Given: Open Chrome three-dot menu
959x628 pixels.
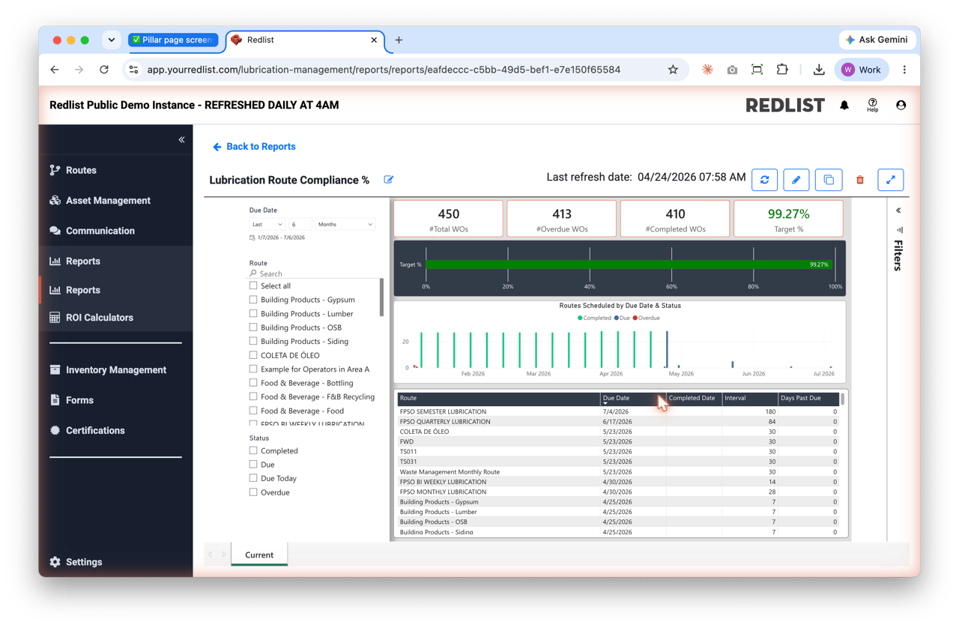Looking at the screenshot, I should [x=904, y=70].
